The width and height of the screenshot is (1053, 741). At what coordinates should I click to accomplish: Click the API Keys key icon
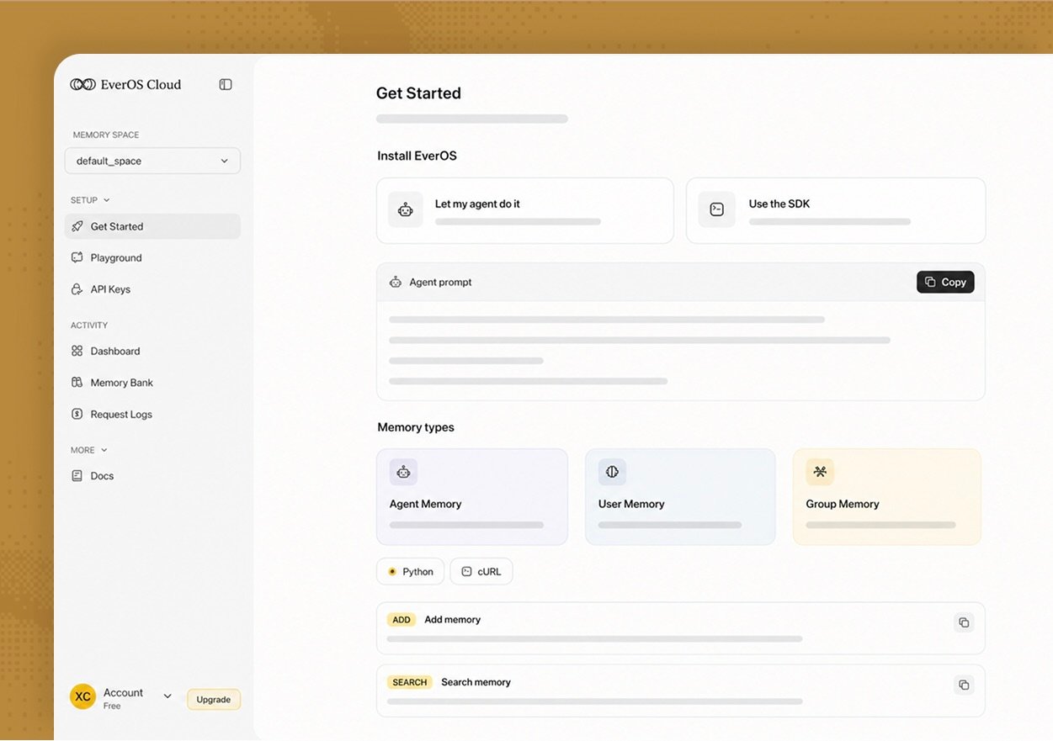point(77,289)
